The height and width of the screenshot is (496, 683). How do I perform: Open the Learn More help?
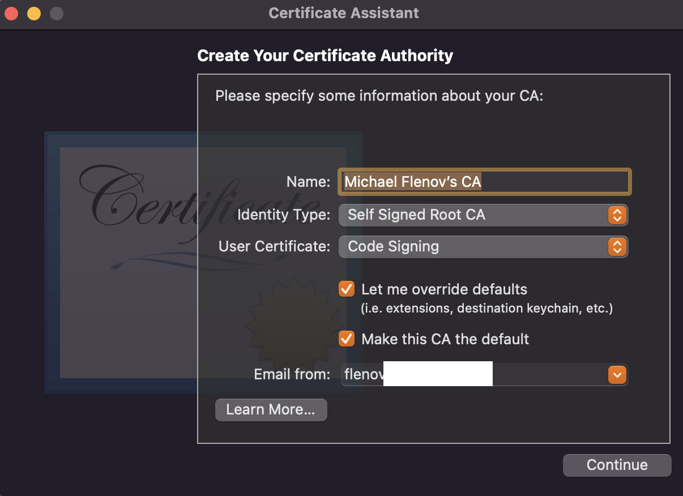pyautogui.click(x=271, y=409)
